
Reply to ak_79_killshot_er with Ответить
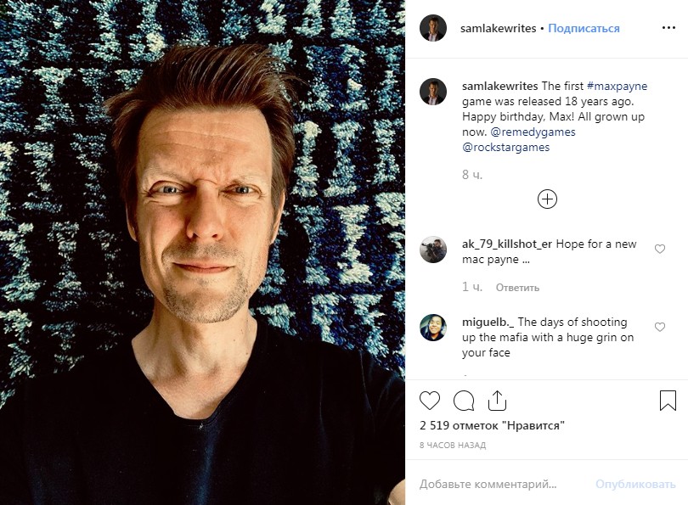(517, 288)
